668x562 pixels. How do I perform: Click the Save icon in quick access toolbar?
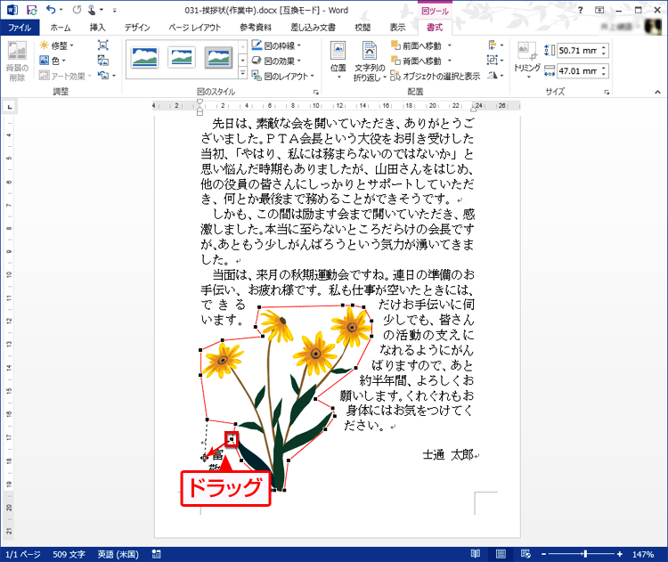pyautogui.click(x=31, y=10)
